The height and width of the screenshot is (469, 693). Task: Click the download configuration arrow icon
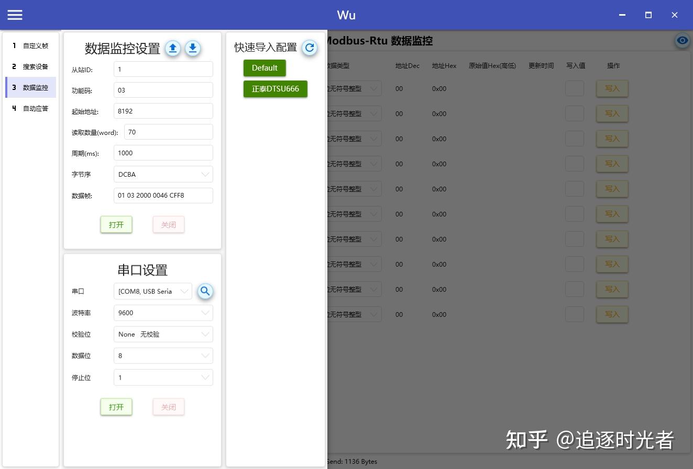click(192, 48)
